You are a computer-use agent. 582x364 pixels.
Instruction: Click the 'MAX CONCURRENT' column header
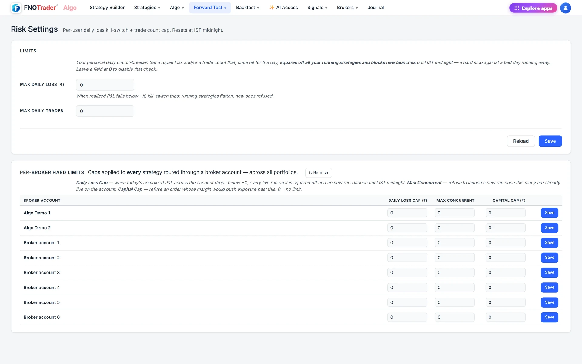click(x=455, y=201)
